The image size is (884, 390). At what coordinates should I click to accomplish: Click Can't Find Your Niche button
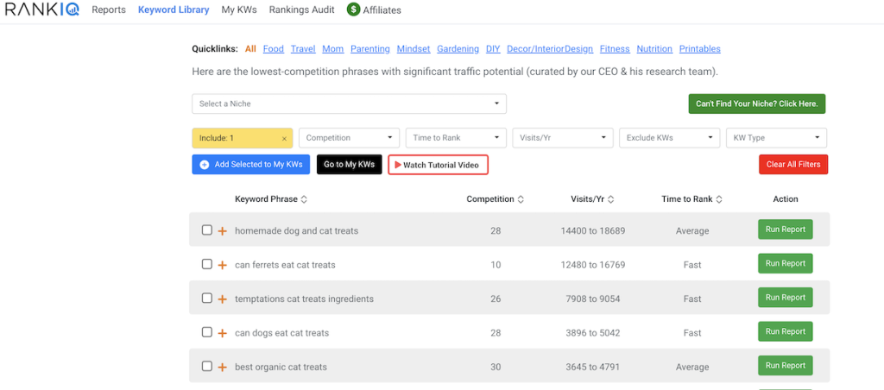[756, 104]
